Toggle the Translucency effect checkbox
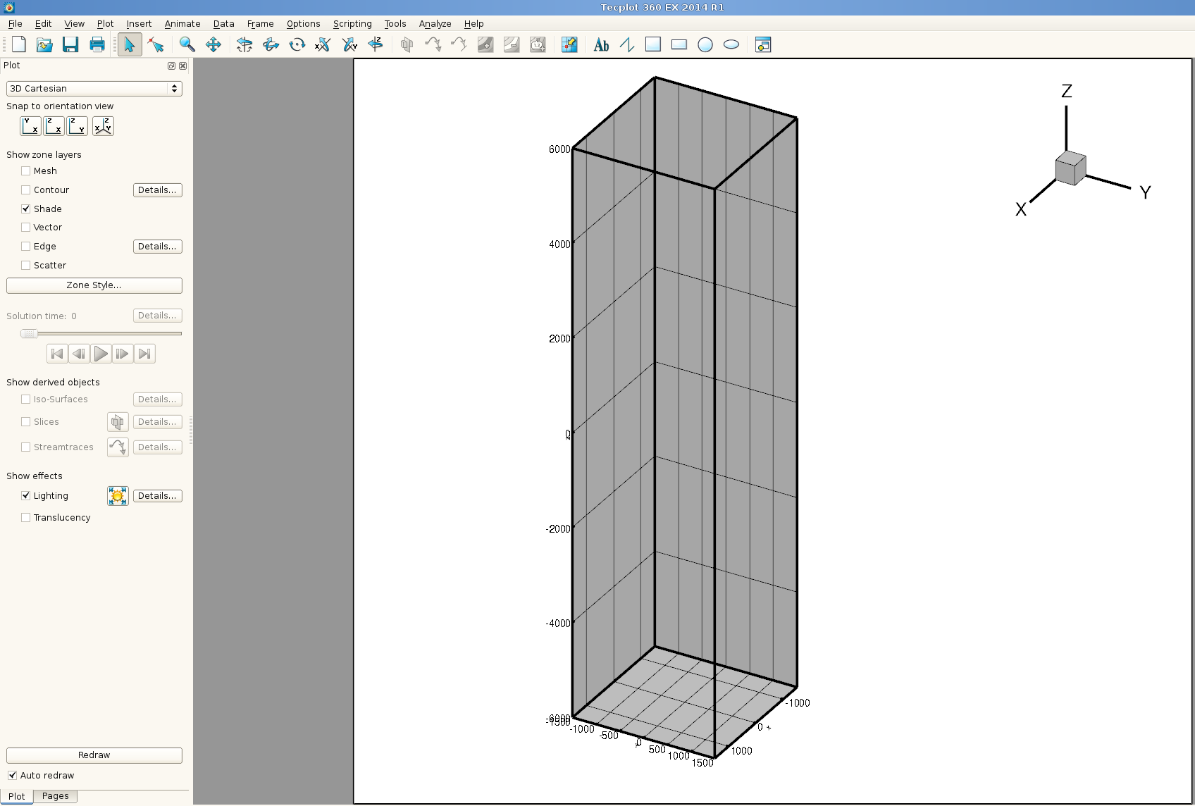1195x806 pixels. 26,518
